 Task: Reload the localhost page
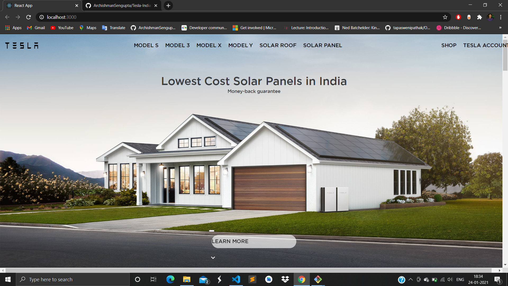tap(29, 17)
